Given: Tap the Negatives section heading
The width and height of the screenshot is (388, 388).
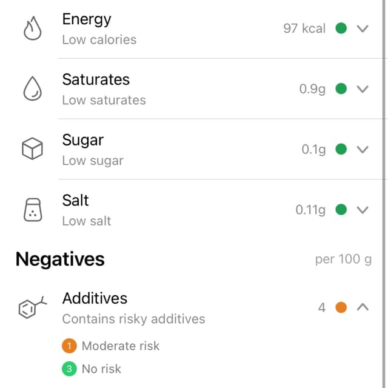Looking at the screenshot, I should click(60, 259).
